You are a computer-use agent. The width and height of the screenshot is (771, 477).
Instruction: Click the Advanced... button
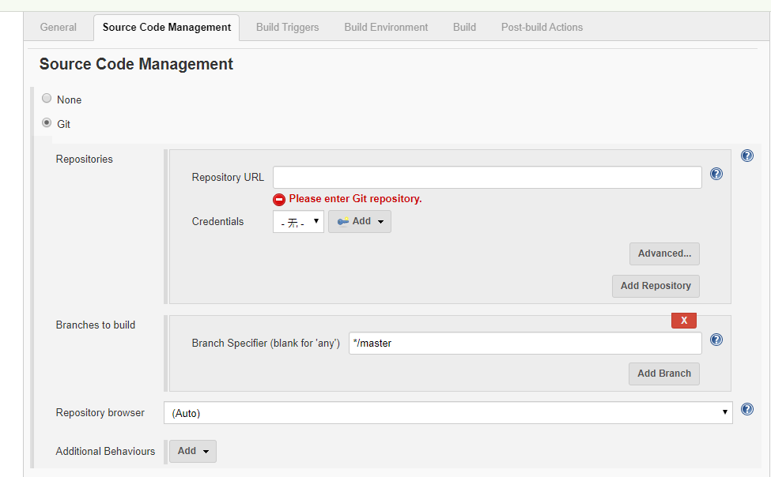tap(664, 254)
